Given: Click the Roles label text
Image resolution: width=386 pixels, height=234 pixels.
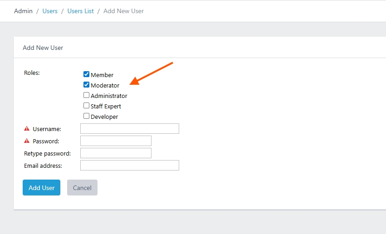Looking at the screenshot, I should (32, 73).
